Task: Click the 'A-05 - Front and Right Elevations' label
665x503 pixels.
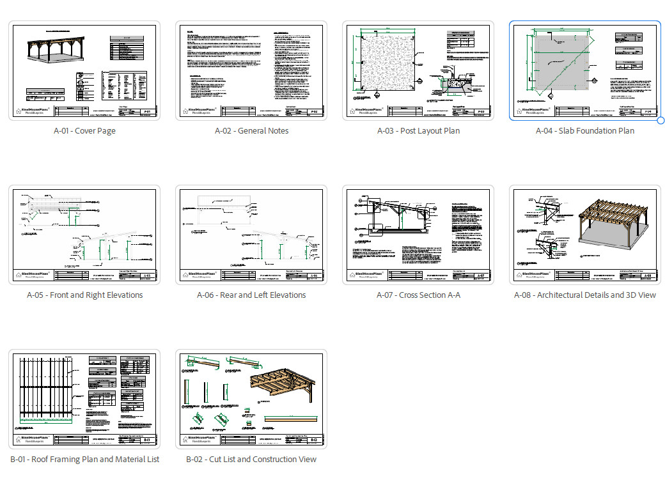Action: (x=85, y=295)
